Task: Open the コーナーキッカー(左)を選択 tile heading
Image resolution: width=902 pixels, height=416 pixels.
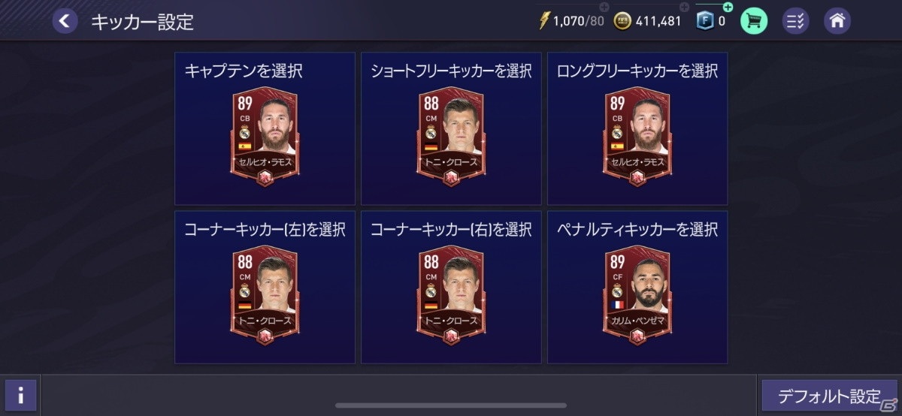Action: [x=265, y=230]
